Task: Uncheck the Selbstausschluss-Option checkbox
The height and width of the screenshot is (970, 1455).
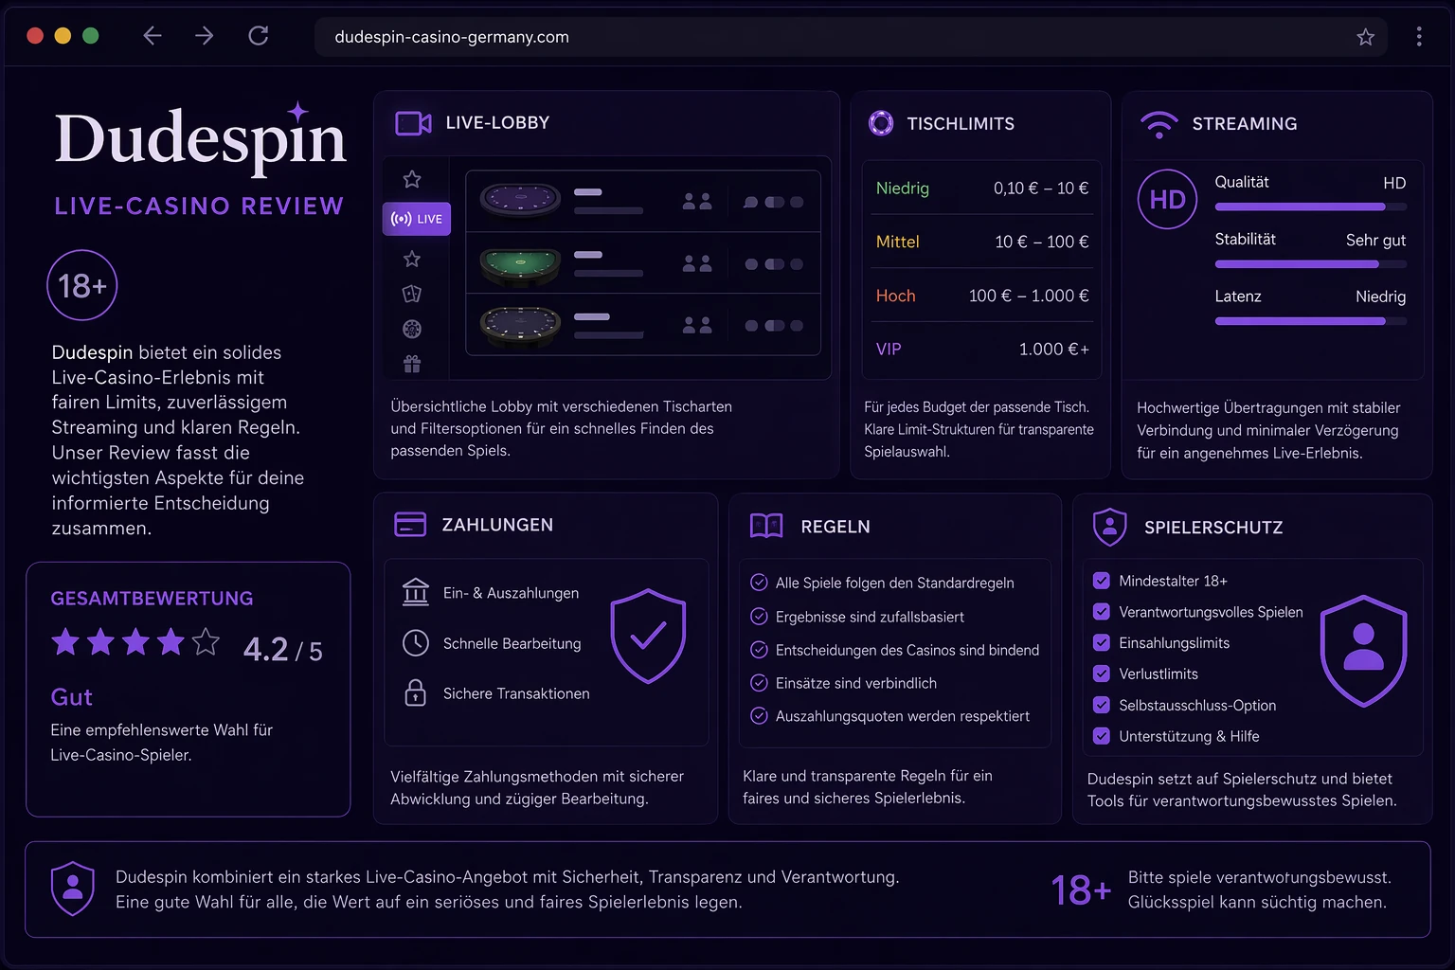Action: (x=1102, y=705)
